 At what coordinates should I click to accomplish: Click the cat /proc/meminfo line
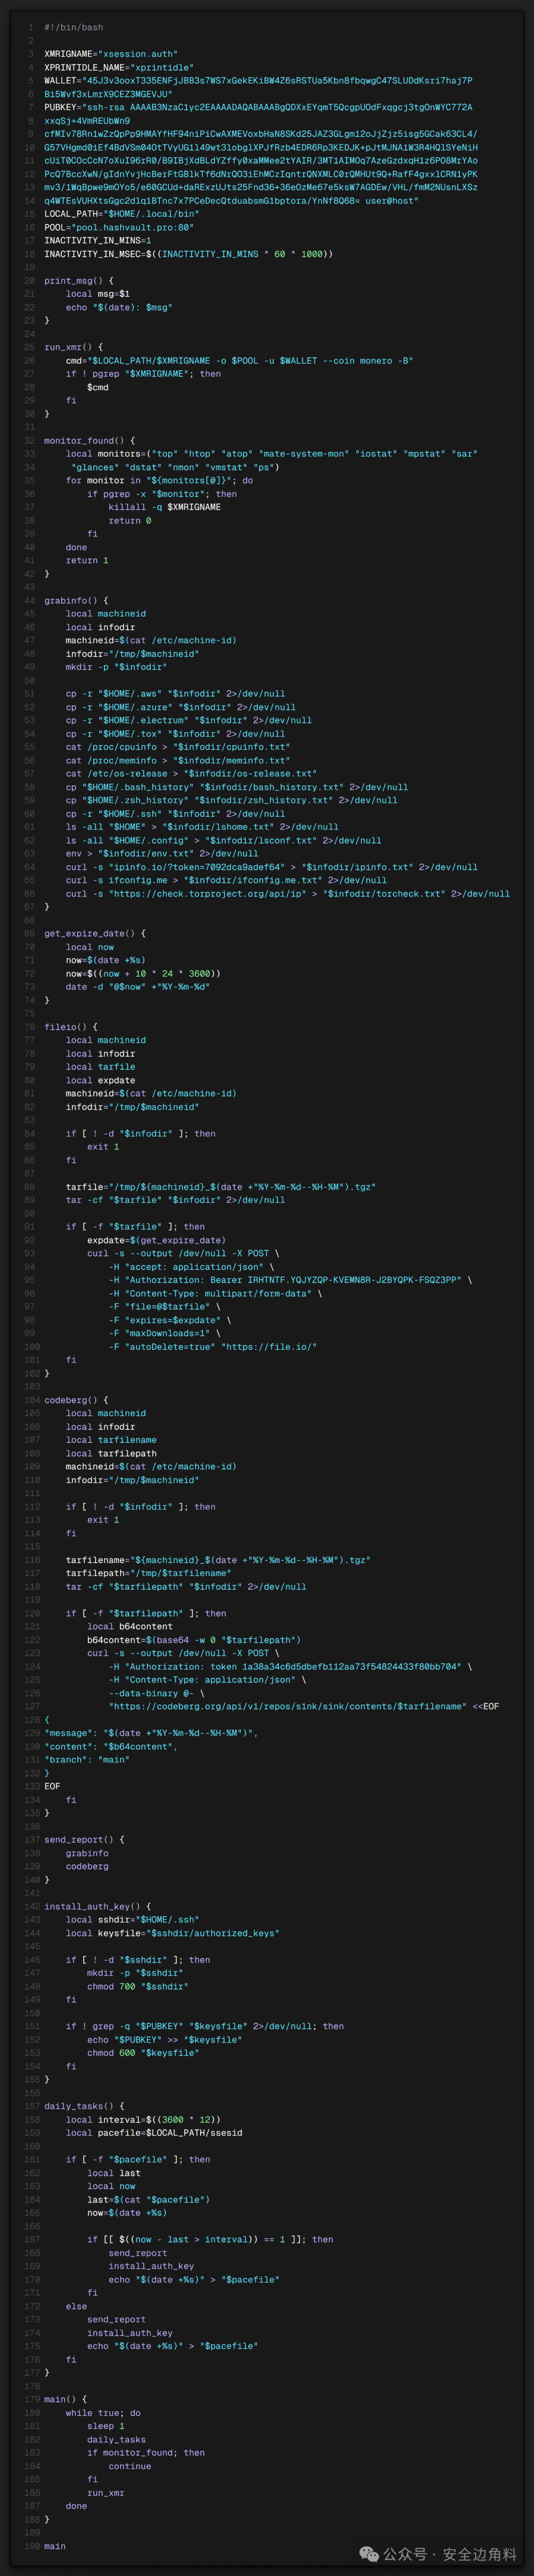click(x=178, y=760)
